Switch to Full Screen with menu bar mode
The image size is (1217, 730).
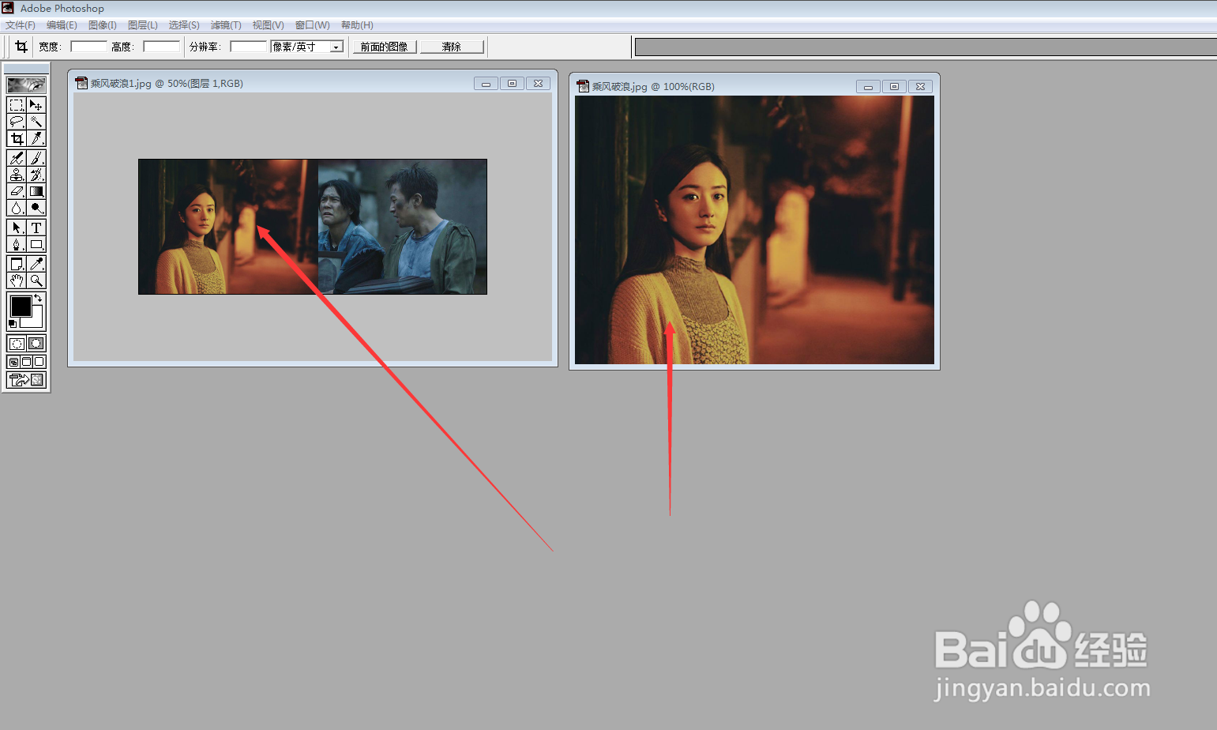[x=26, y=362]
